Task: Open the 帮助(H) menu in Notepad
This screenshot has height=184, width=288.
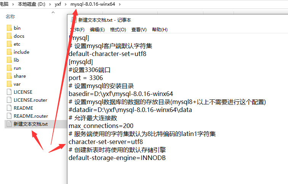Action: [160, 30]
